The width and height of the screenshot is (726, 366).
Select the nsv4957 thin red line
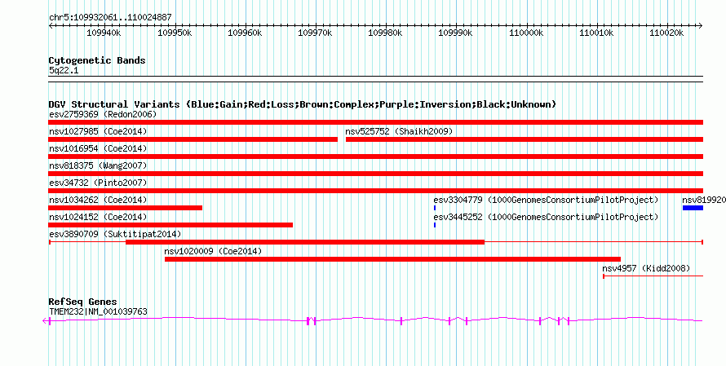tap(653, 276)
